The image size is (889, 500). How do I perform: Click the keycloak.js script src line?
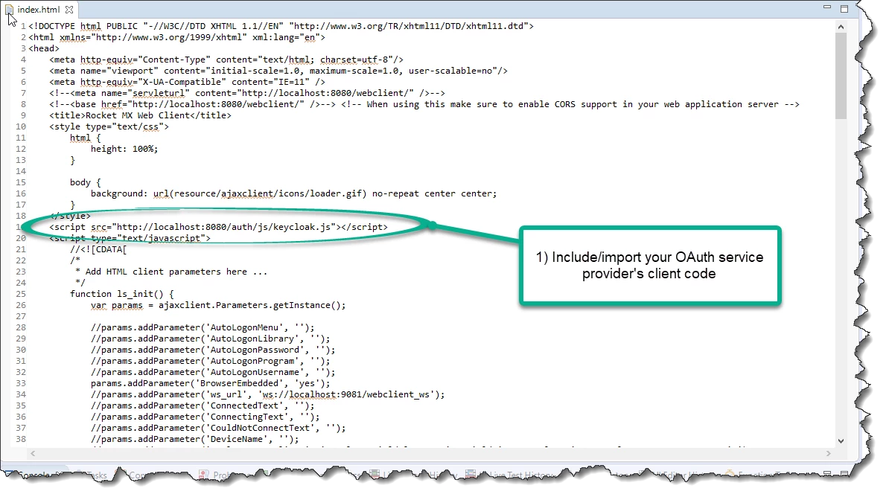218,228
